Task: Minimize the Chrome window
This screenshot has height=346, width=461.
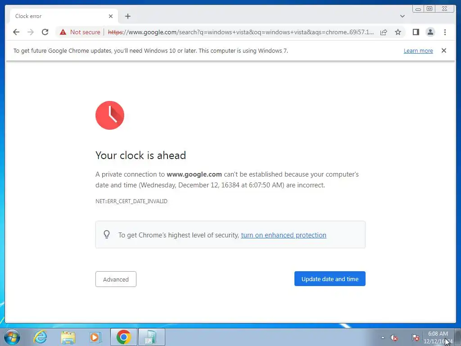Action: 418,9
